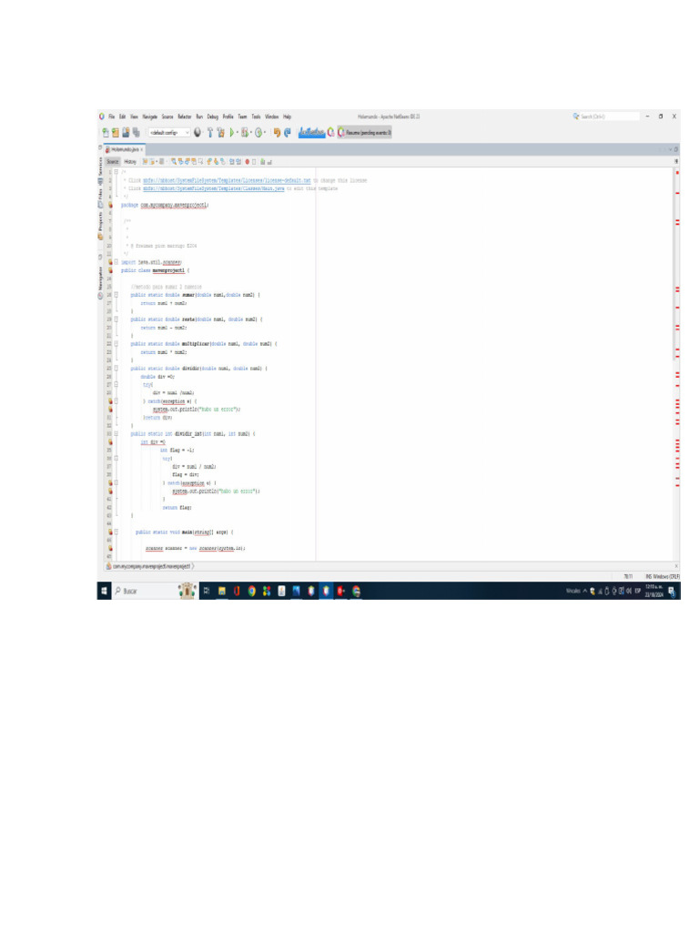The height and width of the screenshot is (932, 699).
Task: Switch to History view
Action: click(x=129, y=161)
